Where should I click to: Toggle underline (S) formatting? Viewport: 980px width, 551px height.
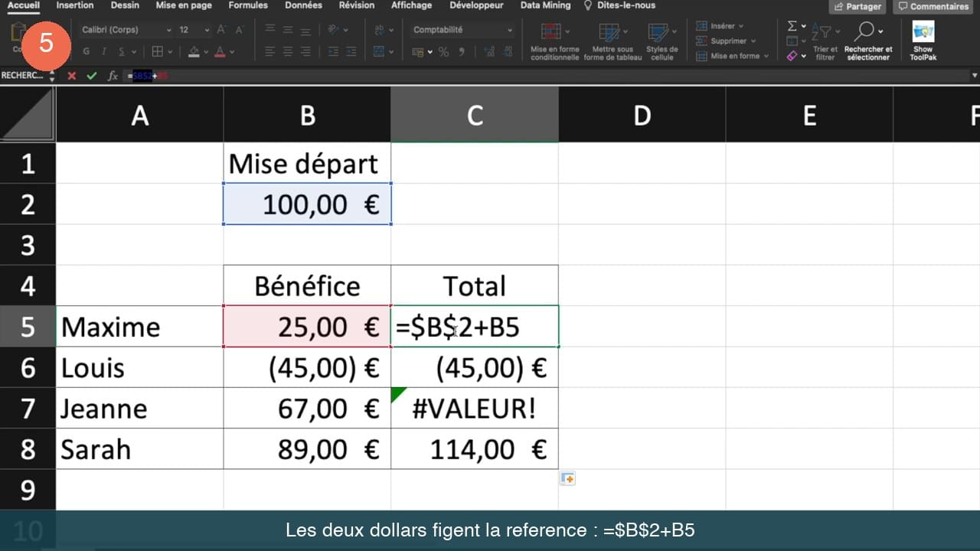click(x=122, y=52)
